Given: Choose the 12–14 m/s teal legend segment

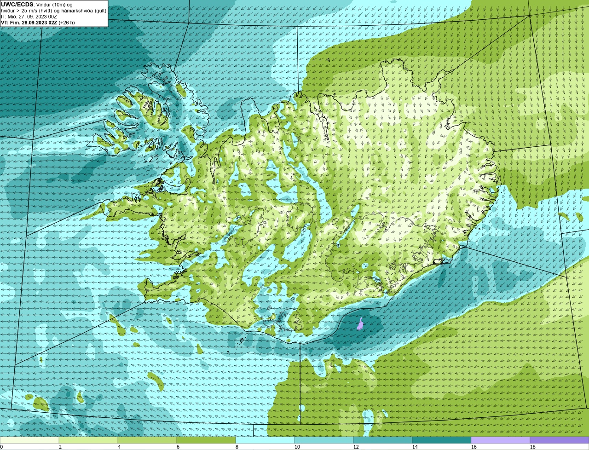Looking at the screenshot, I should [383, 440].
